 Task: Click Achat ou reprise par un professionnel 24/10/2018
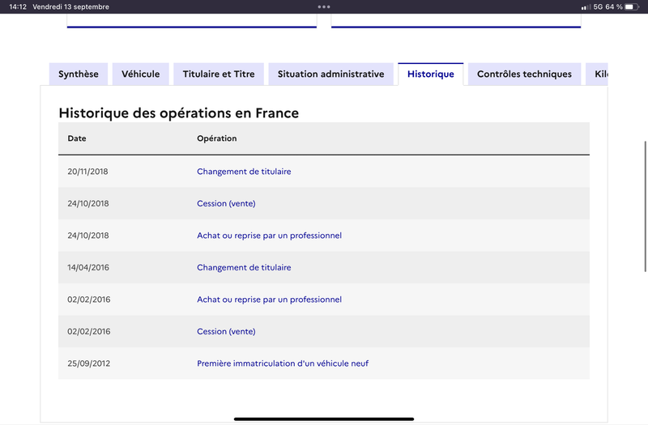coord(269,236)
